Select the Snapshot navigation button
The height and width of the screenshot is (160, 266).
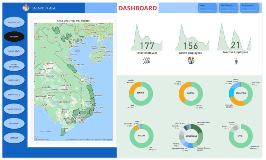[x=14, y=37]
